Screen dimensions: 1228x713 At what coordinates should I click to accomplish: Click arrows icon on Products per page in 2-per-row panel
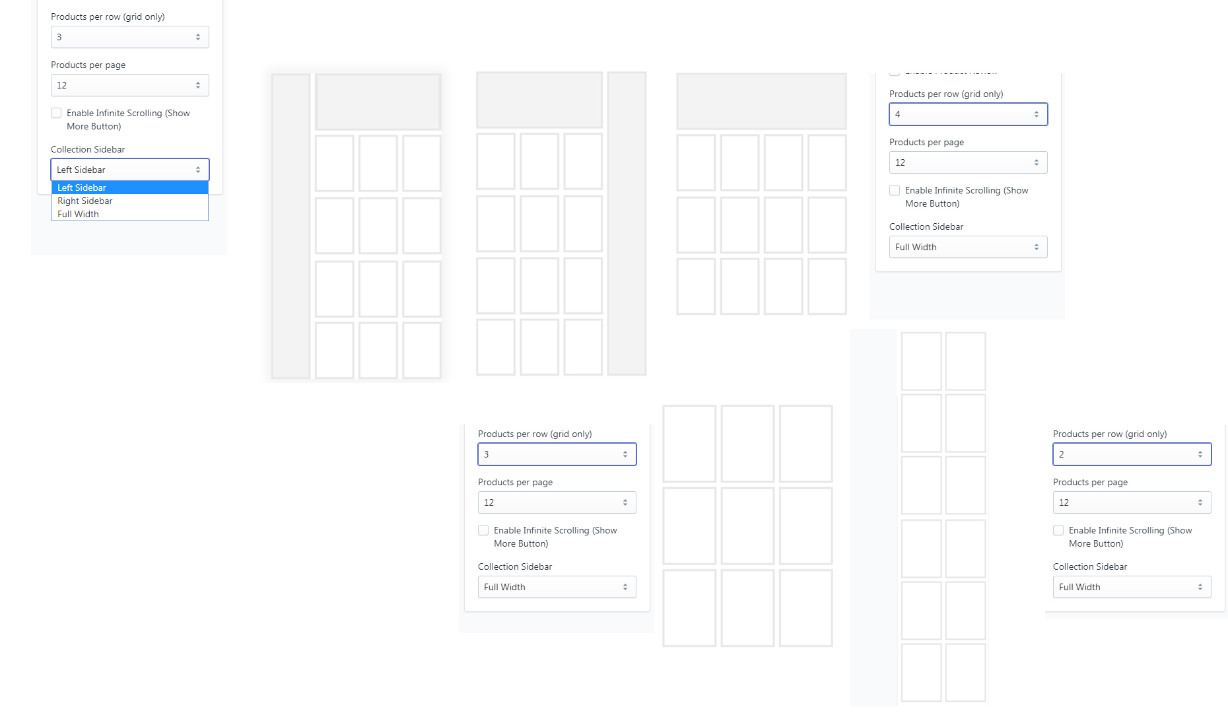click(x=1200, y=502)
